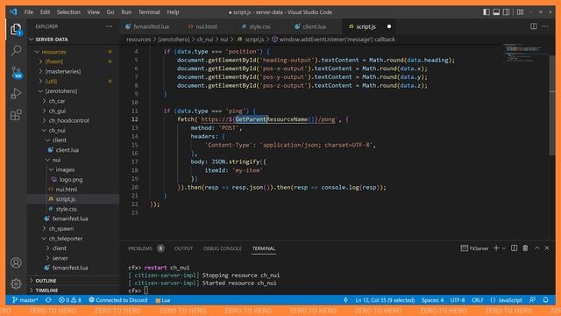Open the Explorer view in activity bar
The height and width of the screenshot is (316, 561).
pos(16,29)
